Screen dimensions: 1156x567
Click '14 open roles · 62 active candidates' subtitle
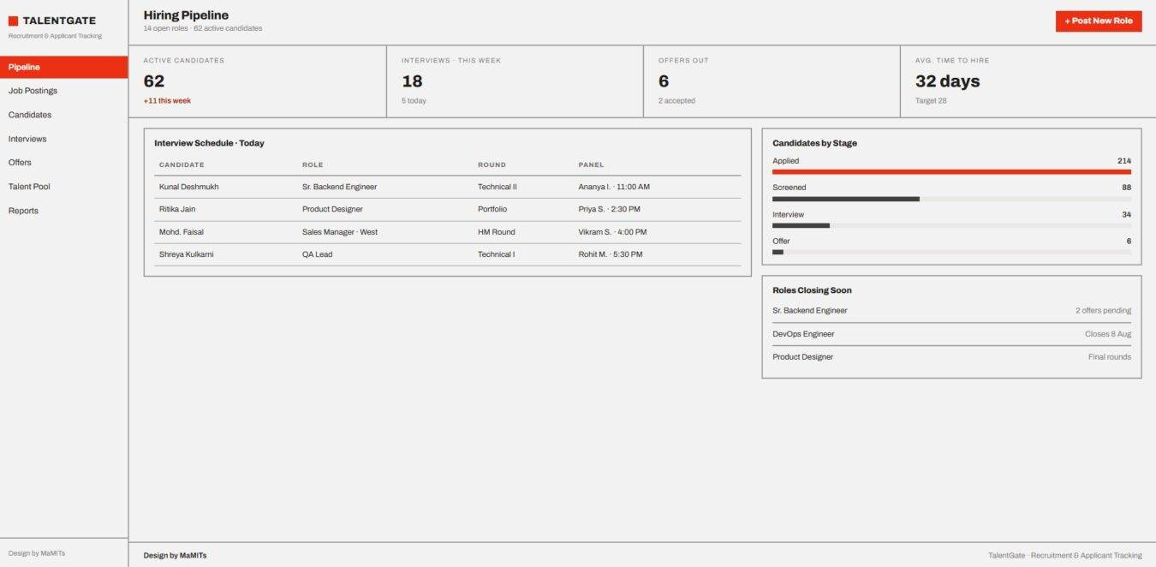coord(203,28)
